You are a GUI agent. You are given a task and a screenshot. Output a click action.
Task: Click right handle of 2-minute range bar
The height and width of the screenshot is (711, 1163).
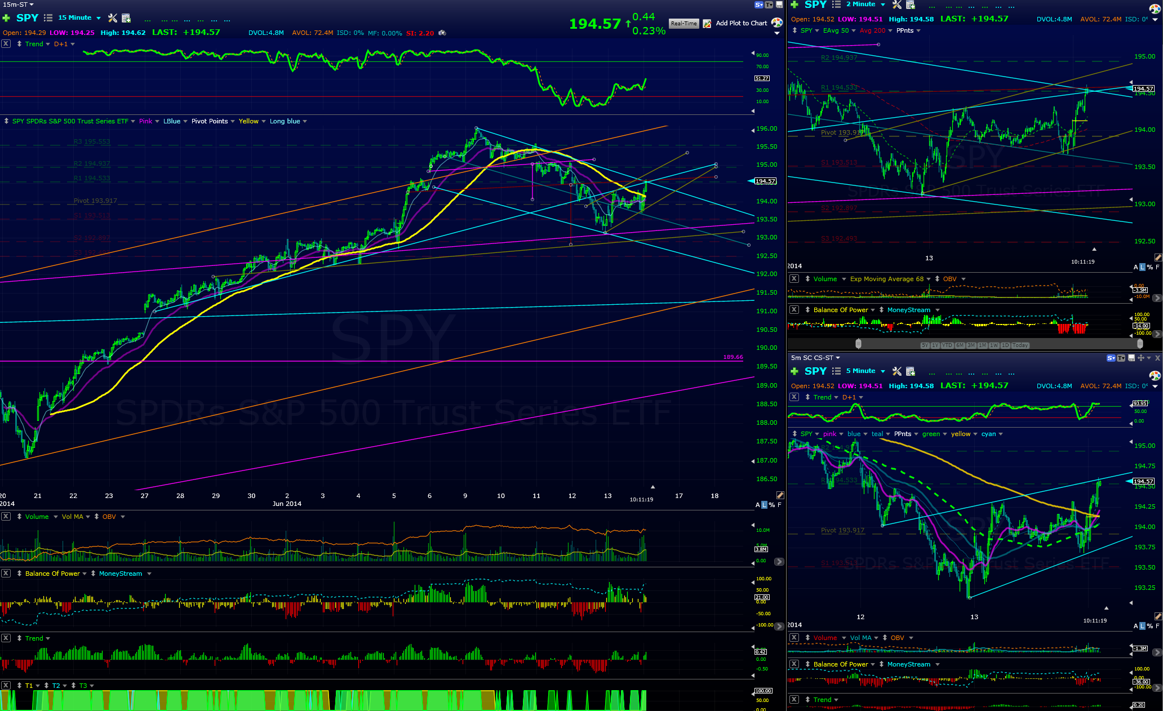[x=1140, y=344]
